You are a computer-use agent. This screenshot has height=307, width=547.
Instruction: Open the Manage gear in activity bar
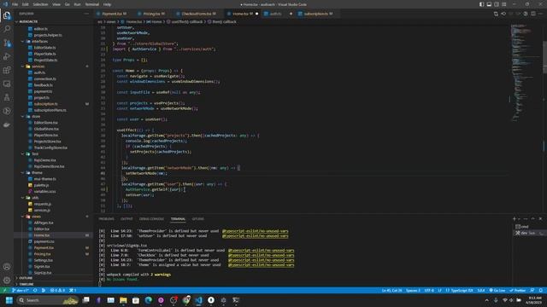point(7,281)
